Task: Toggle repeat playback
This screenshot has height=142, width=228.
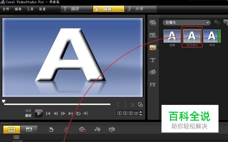Action: pos(78,113)
